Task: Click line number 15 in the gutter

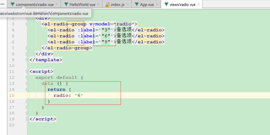Action: (x=12, y=95)
